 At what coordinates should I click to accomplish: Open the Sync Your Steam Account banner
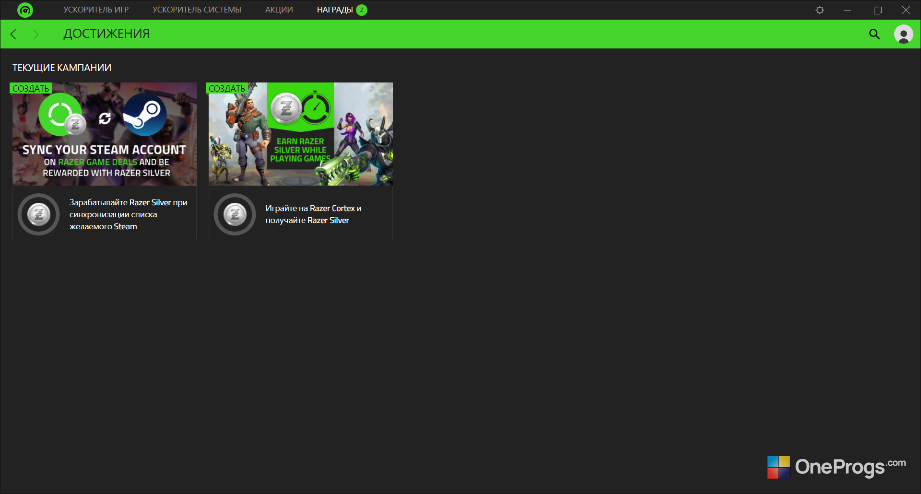(x=105, y=134)
